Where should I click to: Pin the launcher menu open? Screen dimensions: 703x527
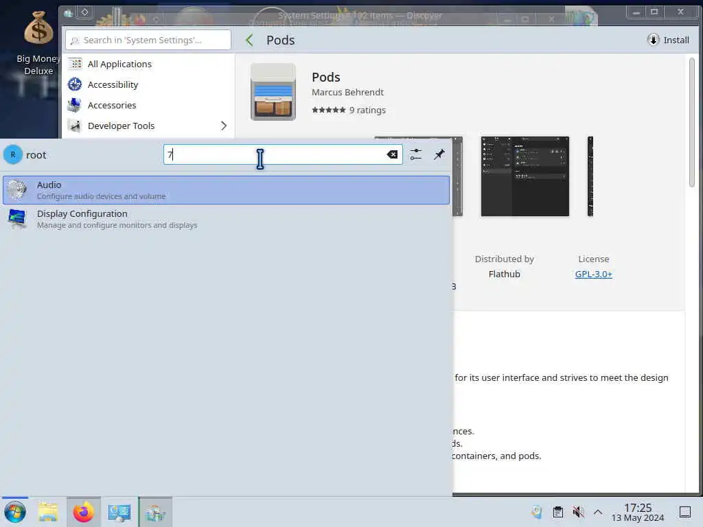pyautogui.click(x=439, y=154)
